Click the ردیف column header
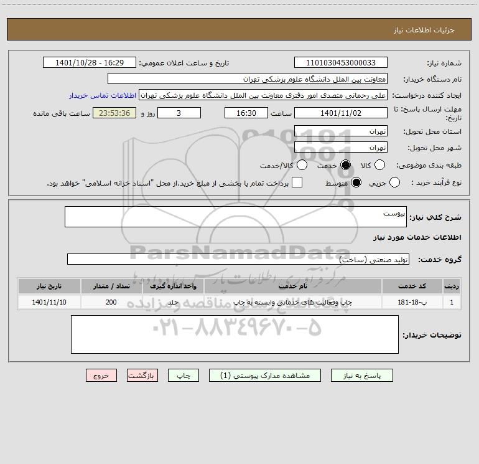The image size is (479, 464). 452,286
